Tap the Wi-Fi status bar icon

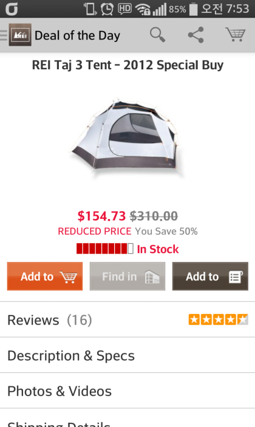click(143, 9)
